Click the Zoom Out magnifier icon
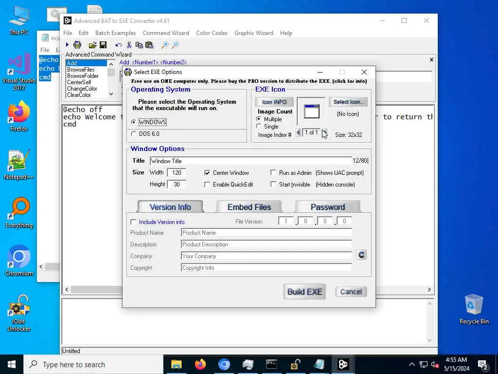498x374 pixels. (175, 45)
